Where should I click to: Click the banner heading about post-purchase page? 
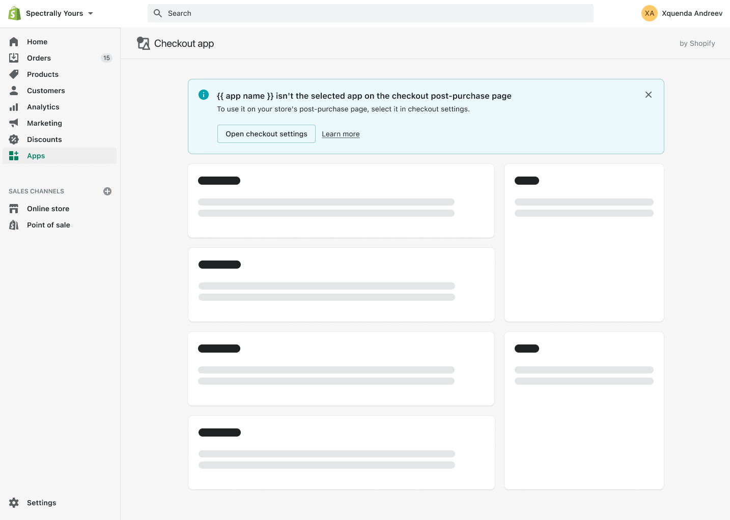point(364,96)
